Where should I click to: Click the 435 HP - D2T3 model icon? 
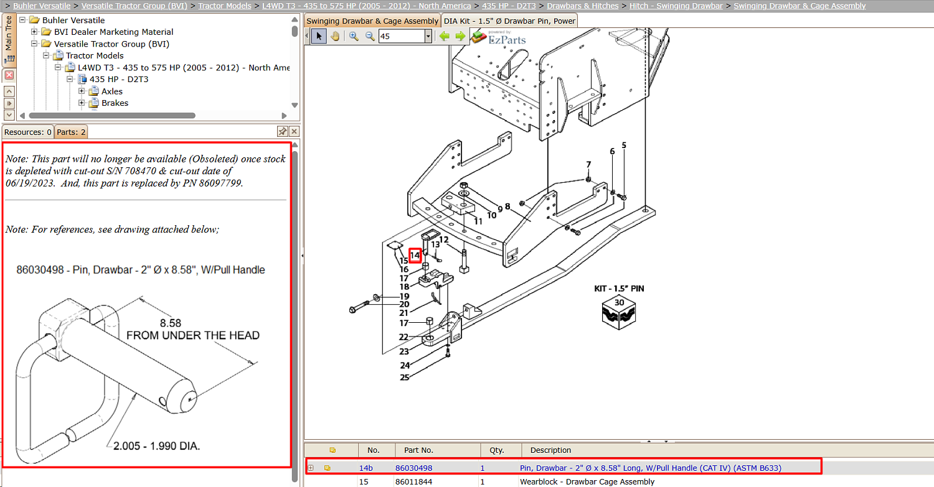82,79
